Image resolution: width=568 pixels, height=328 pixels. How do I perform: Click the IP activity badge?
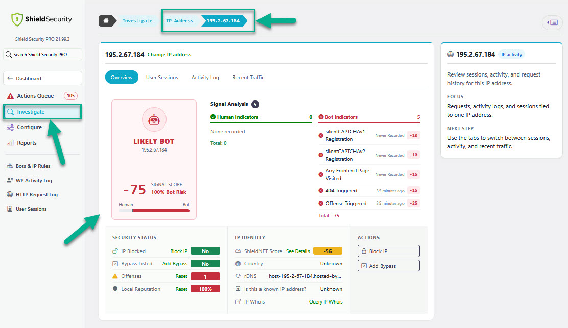511,54
